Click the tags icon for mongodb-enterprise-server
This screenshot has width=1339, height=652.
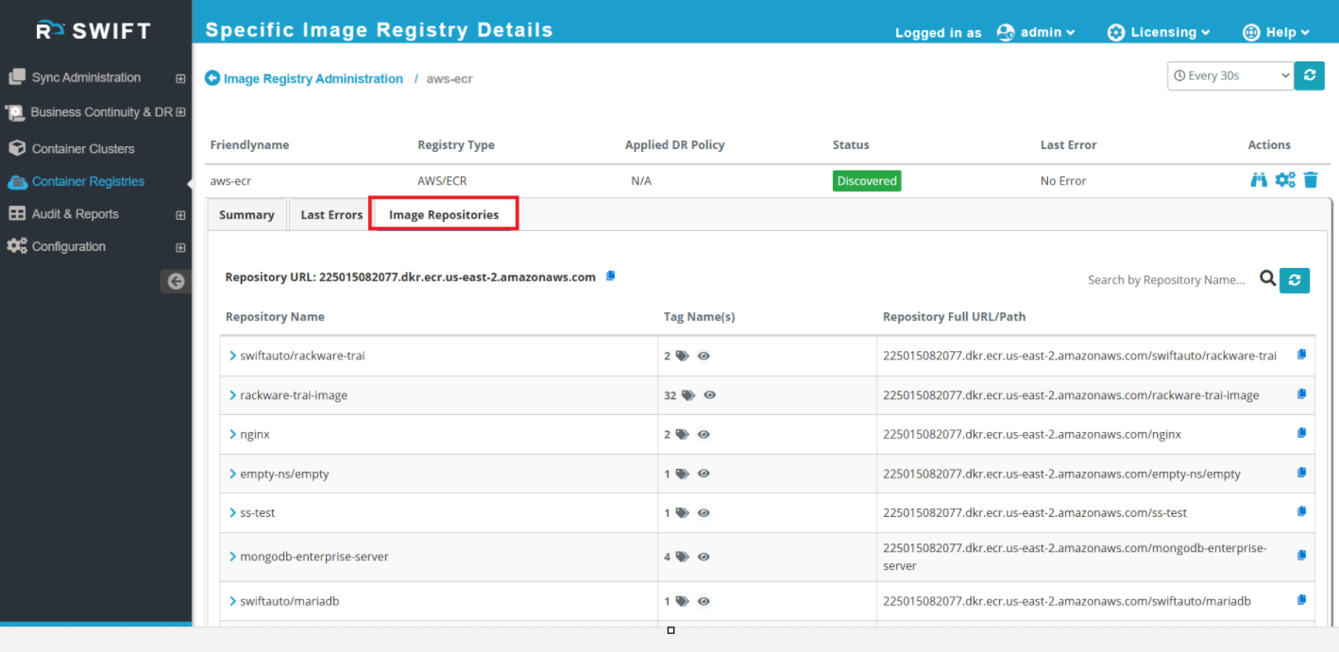click(x=682, y=557)
